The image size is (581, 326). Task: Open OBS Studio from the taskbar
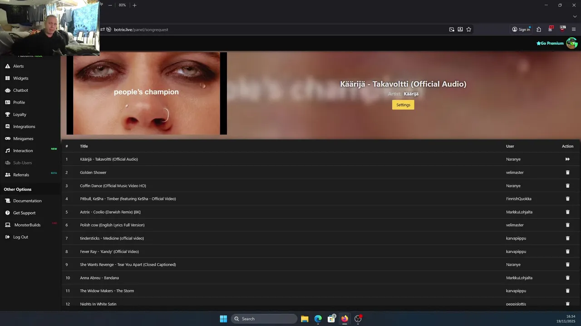pyautogui.click(x=358, y=319)
